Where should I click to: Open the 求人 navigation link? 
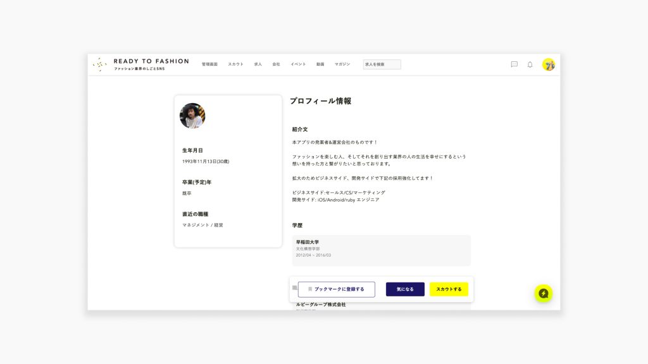[258, 64]
